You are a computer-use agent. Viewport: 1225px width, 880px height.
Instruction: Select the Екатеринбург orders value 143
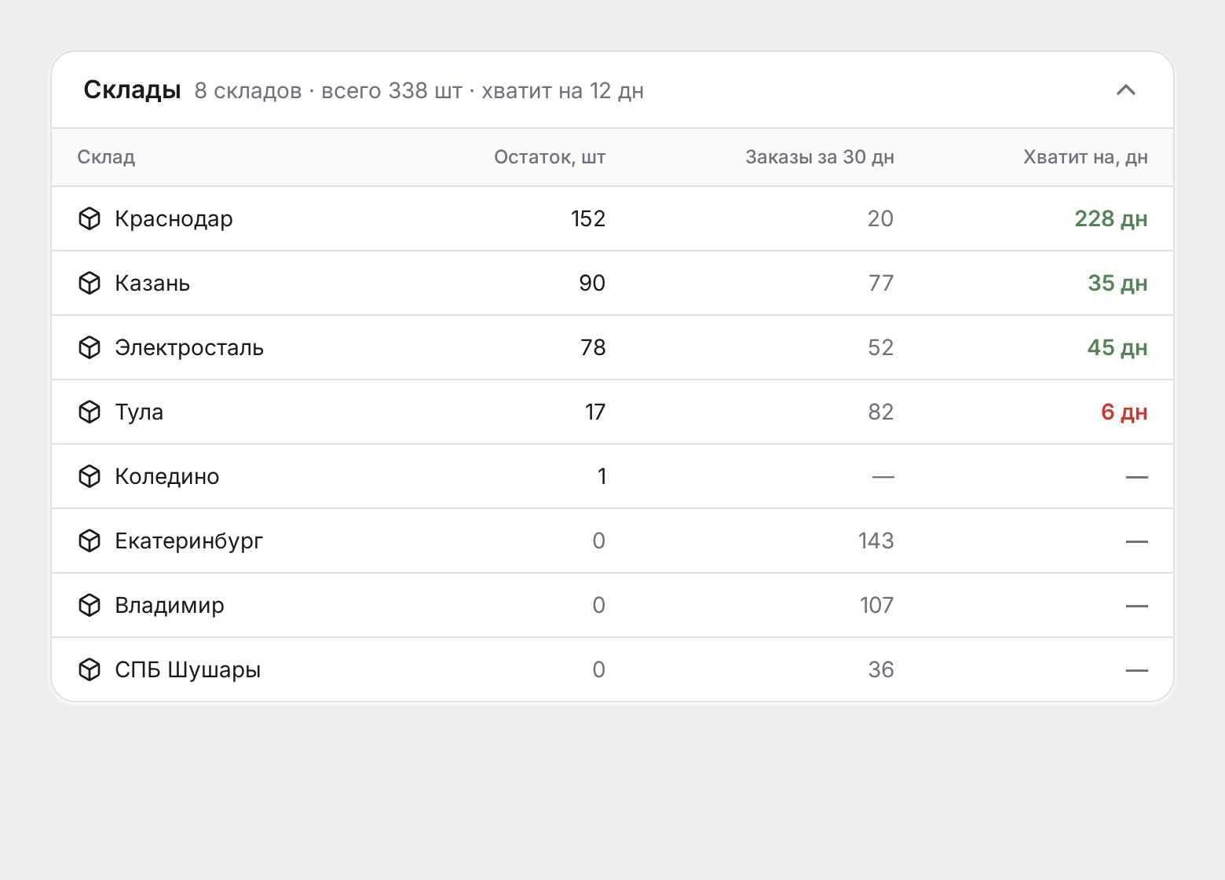tap(876, 541)
